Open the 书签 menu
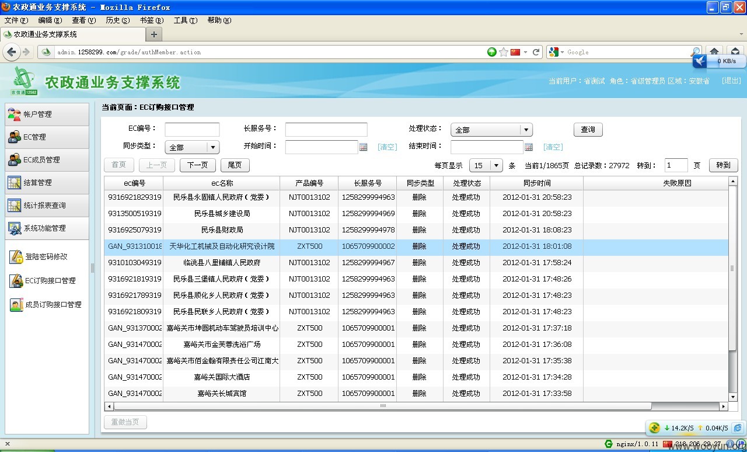 (x=151, y=20)
